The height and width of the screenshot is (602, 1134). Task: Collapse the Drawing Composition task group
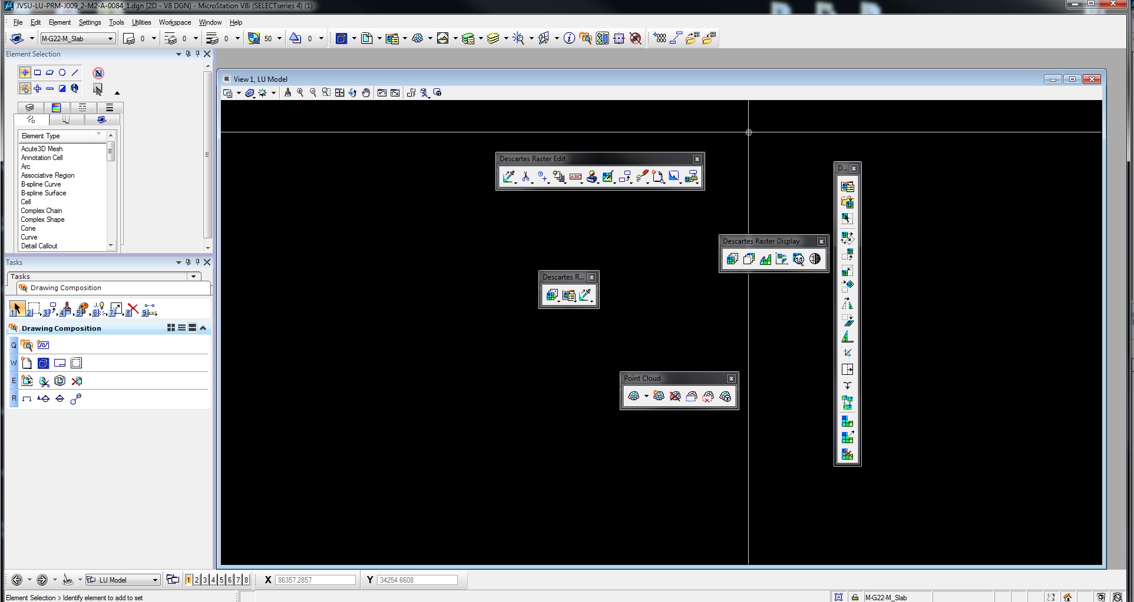(x=203, y=328)
